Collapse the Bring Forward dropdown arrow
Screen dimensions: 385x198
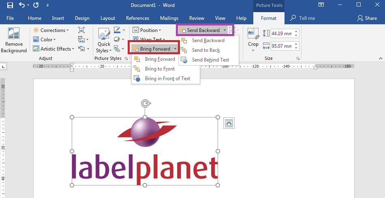coord(175,49)
